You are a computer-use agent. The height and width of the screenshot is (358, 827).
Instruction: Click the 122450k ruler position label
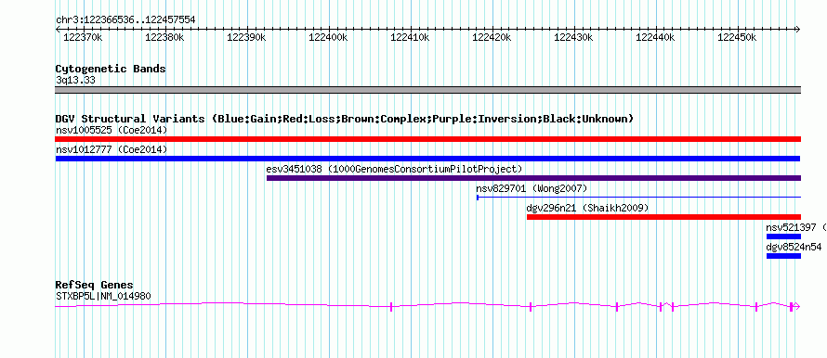(x=737, y=37)
